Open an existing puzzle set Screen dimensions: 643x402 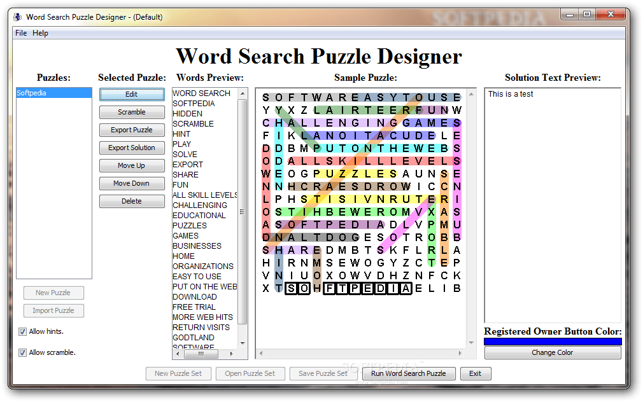(250, 373)
